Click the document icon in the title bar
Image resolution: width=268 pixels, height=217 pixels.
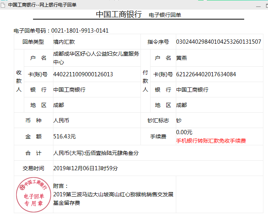(x=3, y=5)
